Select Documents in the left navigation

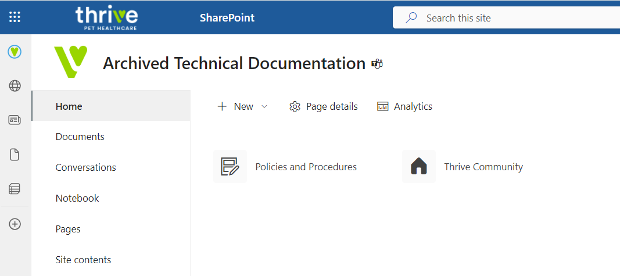pos(80,137)
